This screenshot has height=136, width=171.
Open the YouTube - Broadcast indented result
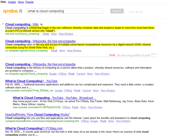coord(54,98)
